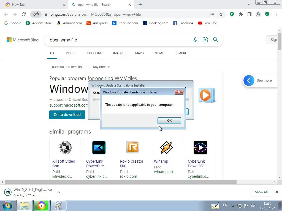The width and height of the screenshot is (282, 211).
Task: Click the Go to download button
Action: [67, 115]
